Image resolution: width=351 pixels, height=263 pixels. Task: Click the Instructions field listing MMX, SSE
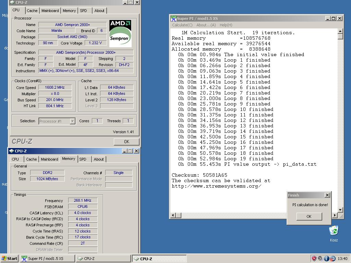click(86, 71)
